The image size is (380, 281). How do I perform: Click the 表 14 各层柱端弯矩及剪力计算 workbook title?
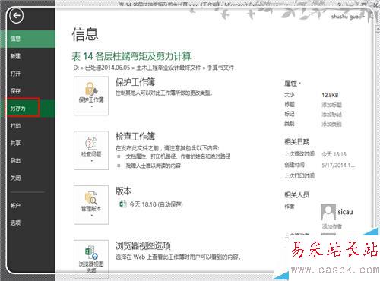(x=131, y=56)
